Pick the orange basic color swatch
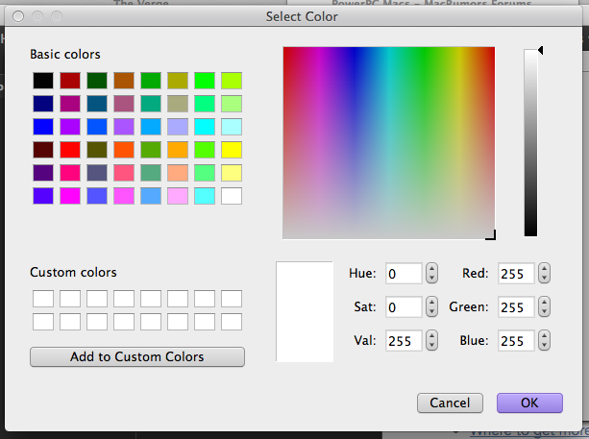The height and width of the screenshot is (439, 589). coord(177,150)
